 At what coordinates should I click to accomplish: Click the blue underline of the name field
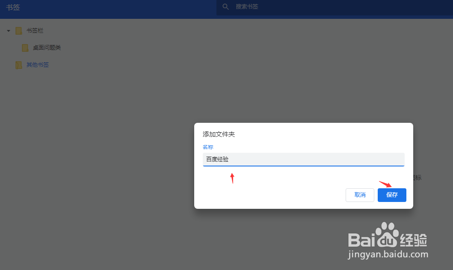(x=303, y=165)
